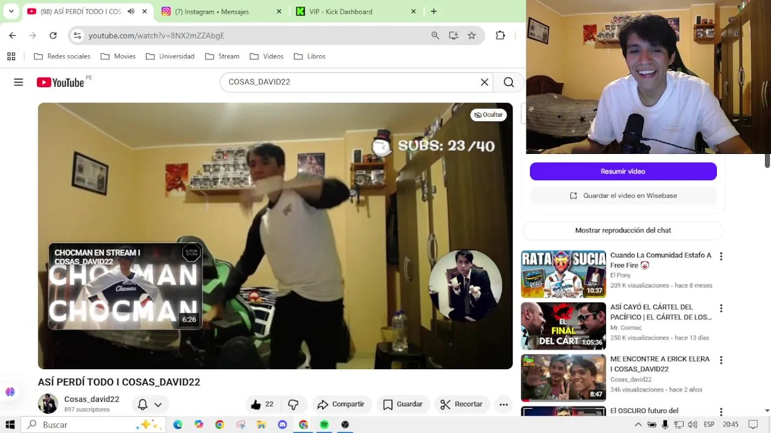Screen dimensions: 771x433
Task: Open Microsoft Edge from the taskbar
Action: coord(178,425)
